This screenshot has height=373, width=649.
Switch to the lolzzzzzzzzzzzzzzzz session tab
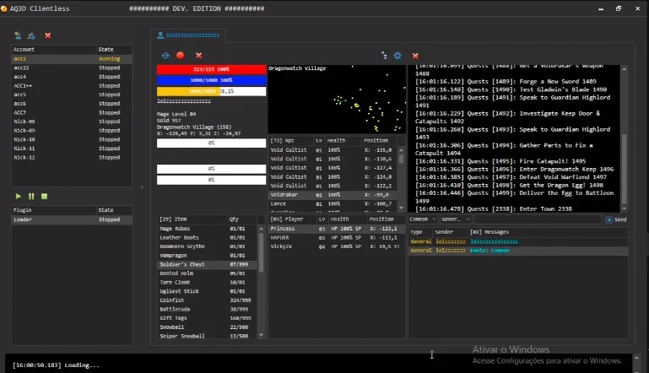(x=189, y=35)
